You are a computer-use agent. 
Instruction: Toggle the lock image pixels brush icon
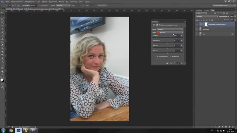tap(207, 20)
